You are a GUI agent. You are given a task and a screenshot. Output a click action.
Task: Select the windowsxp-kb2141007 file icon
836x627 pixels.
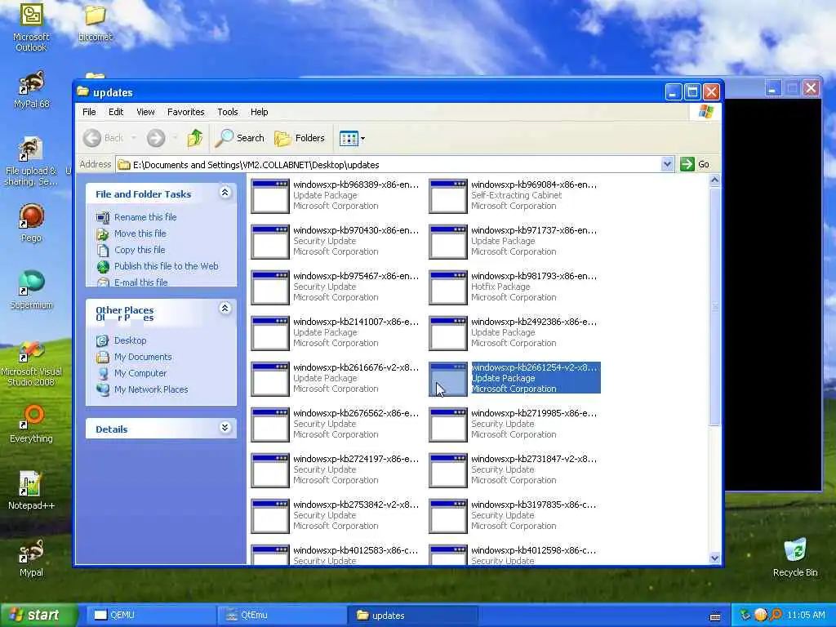point(269,333)
